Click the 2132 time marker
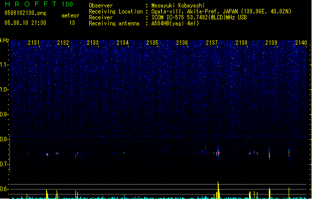This screenshot has width=312, height=199. (63, 43)
